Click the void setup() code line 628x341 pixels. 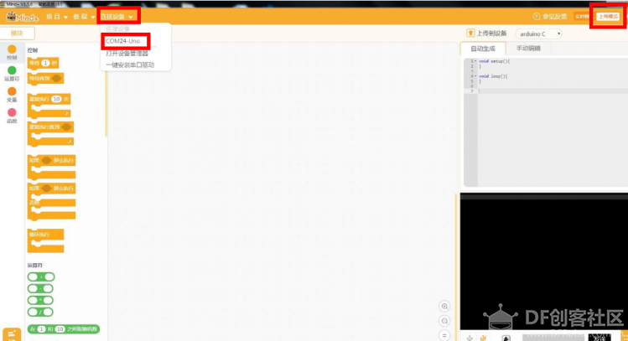(x=495, y=61)
